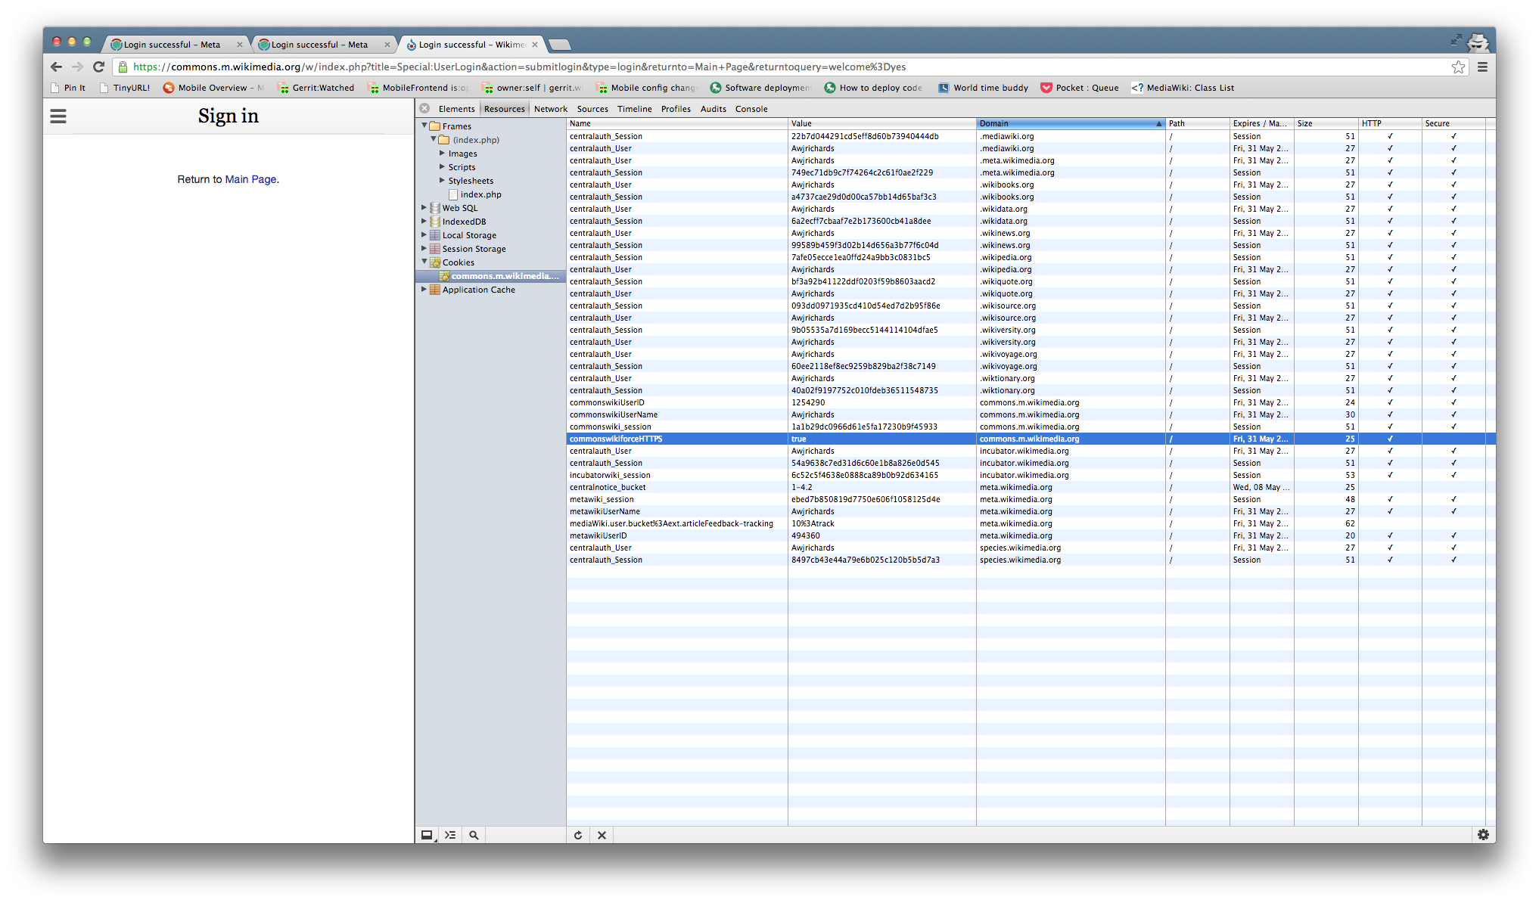Select the commonswikiforceHTTPS cookie row

(x=1031, y=439)
